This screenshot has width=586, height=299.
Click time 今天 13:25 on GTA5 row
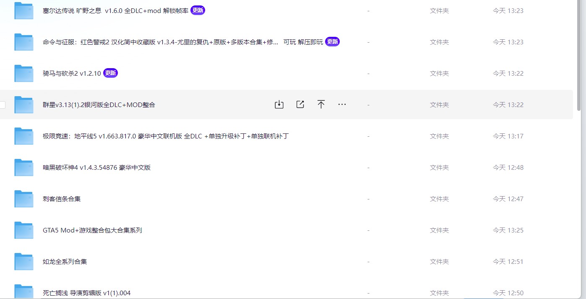point(508,230)
